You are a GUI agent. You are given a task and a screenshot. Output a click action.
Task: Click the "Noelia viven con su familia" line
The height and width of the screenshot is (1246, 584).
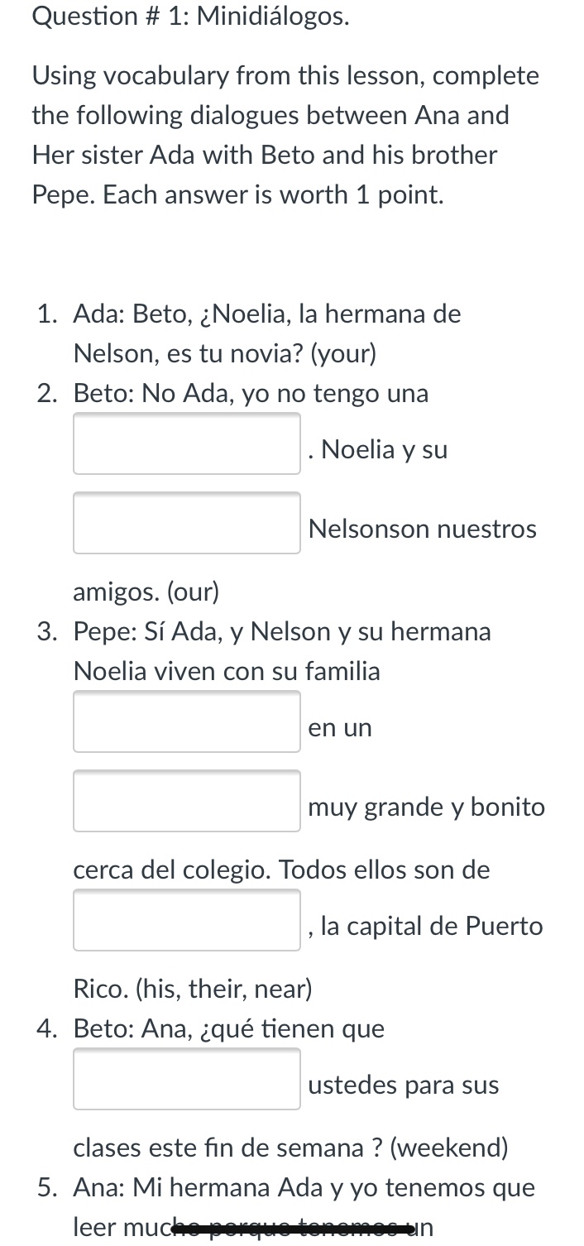(227, 672)
